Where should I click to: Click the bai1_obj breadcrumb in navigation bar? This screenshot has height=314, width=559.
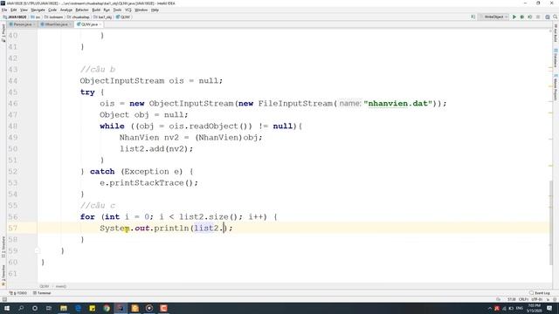103,17
